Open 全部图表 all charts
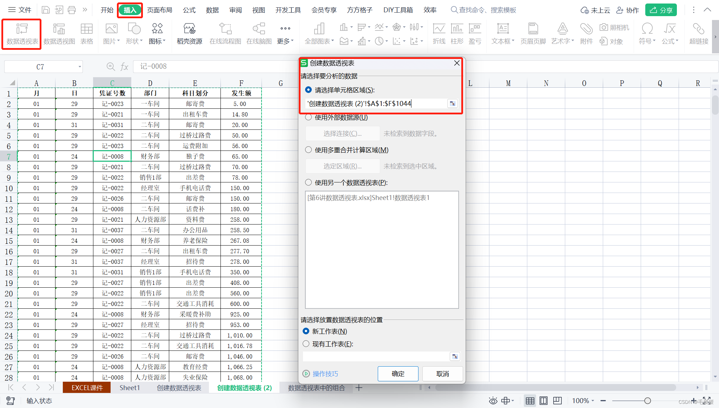Image resolution: width=719 pixels, height=408 pixels. pos(319,34)
